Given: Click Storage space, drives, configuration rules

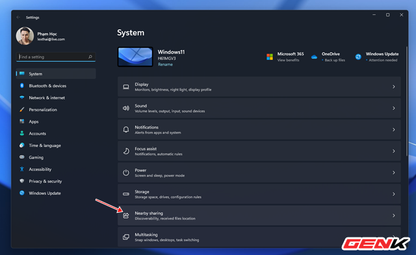Looking at the screenshot, I should coord(168,197).
